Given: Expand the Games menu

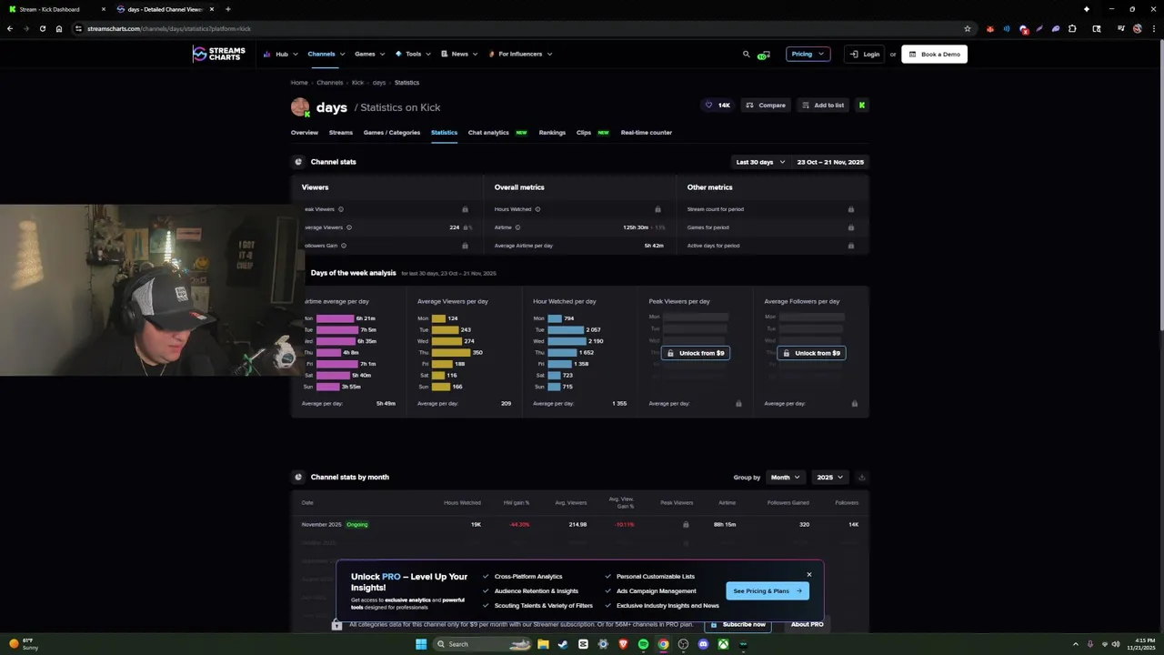Looking at the screenshot, I should (369, 54).
